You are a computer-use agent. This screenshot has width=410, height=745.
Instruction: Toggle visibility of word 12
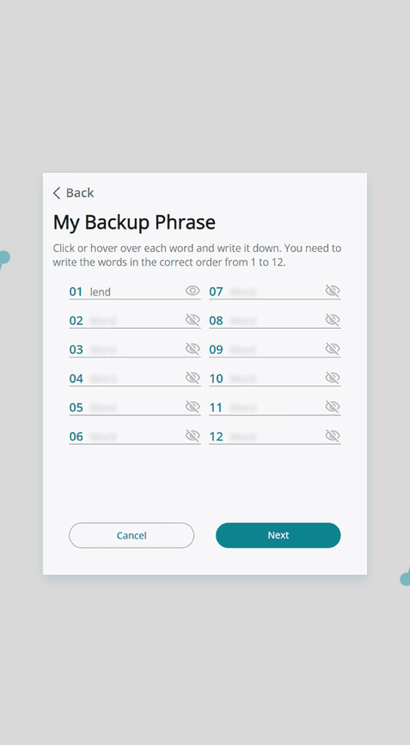(333, 435)
